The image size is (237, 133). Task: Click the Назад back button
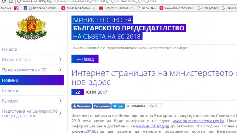[85, 59]
